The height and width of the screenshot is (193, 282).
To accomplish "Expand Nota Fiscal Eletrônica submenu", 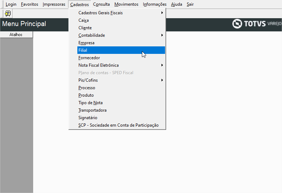I will pyautogui.click(x=121, y=65).
